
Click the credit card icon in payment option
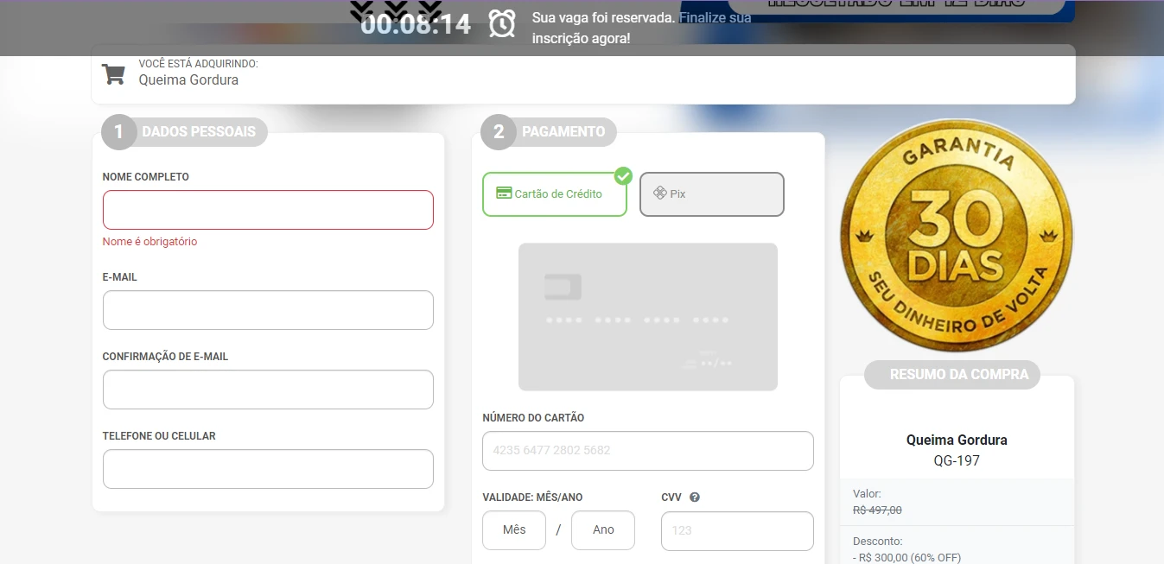pos(504,193)
